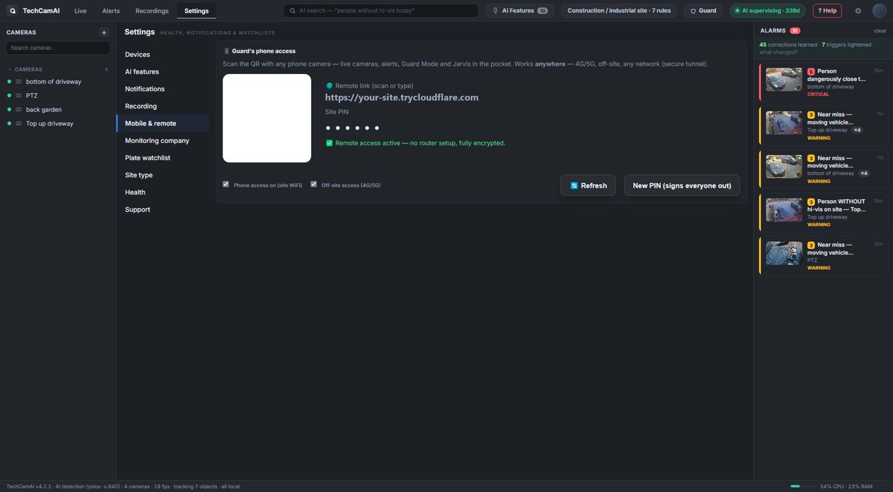Toggle Off-site access (4G/5G) checkbox
Viewport: 893px width, 492px height.
tap(314, 184)
